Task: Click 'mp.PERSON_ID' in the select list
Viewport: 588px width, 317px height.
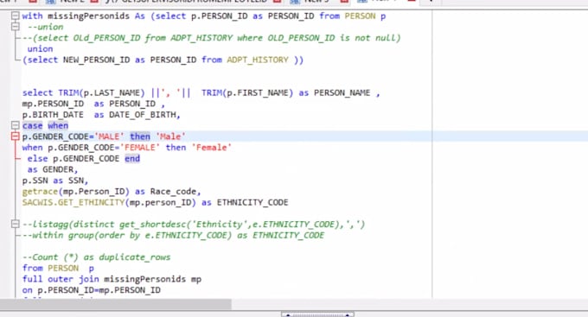Action: point(53,104)
